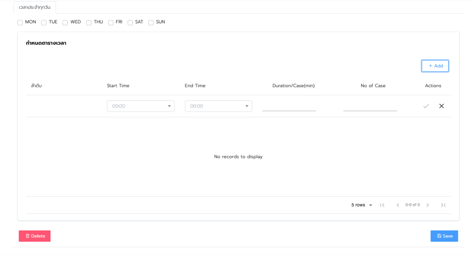Open the Start Time dropdown
The image size is (474, 256).
tap(140, 106)
